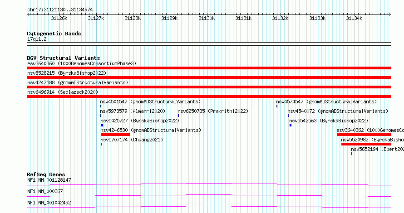Image resolution: width=404 pixels, height=213 pixels.
Task: Click the 31132k ruler tick label
Action: (281, 19)
